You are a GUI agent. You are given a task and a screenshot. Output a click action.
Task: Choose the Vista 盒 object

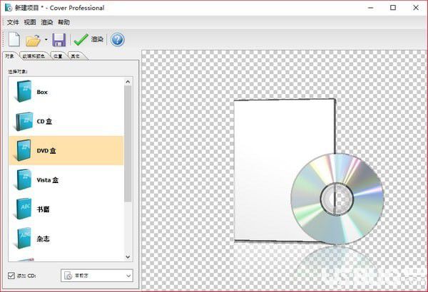pyautogui.click(x=66, y=180)
